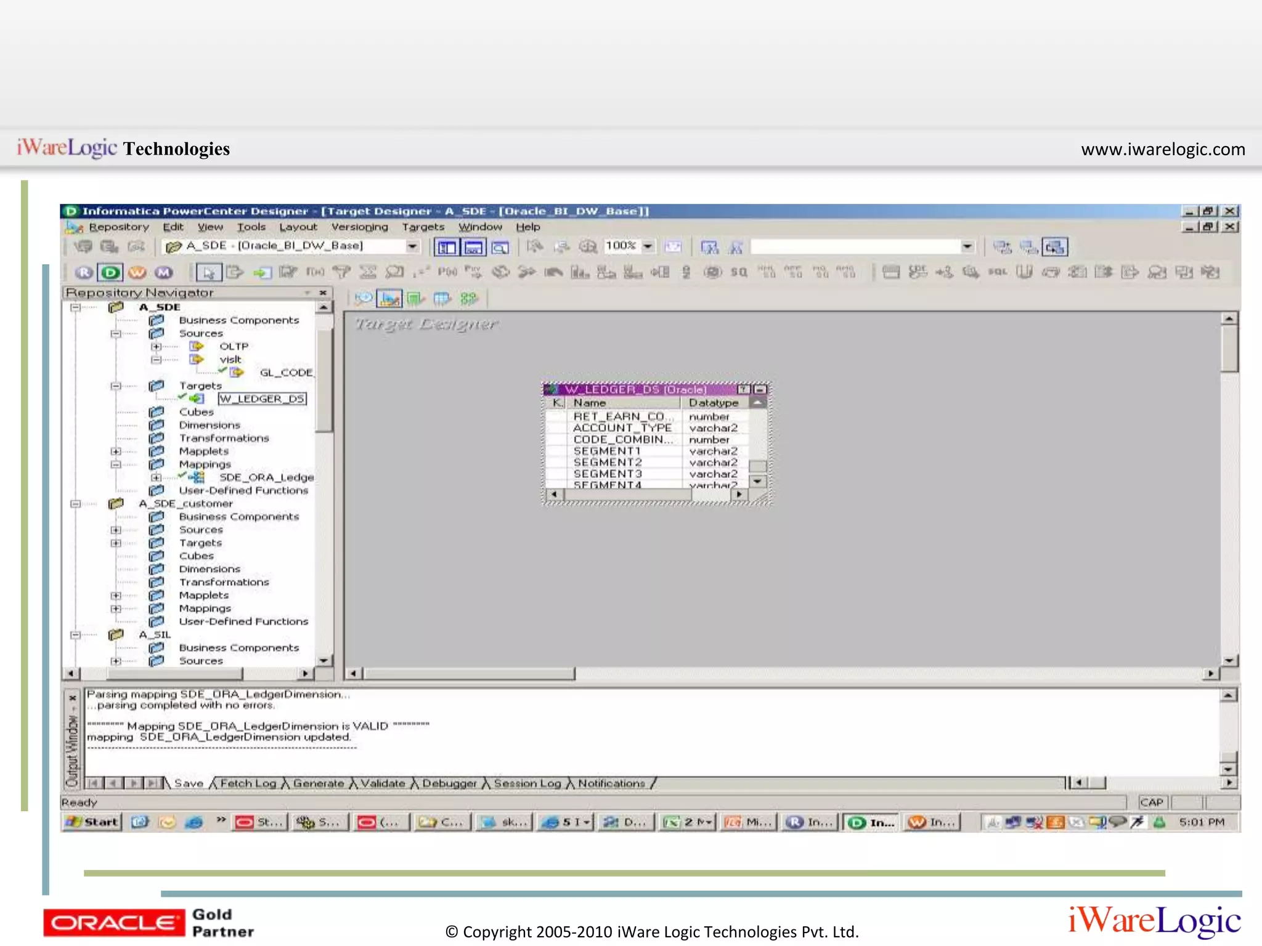Open the Repository menu
The width and height of the screenshot is (1262, 946).
coord(119,227)
